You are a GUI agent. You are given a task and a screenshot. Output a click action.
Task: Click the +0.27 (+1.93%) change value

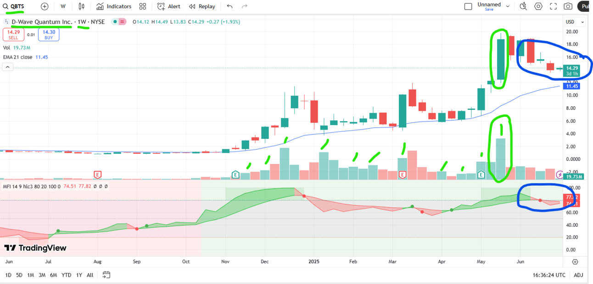(223, 22)
